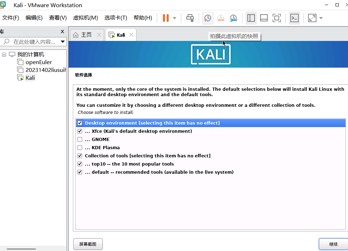This screenshot has height=251, width=348.
Task: Open the 文件(F) menu
Action: point(10,18)
